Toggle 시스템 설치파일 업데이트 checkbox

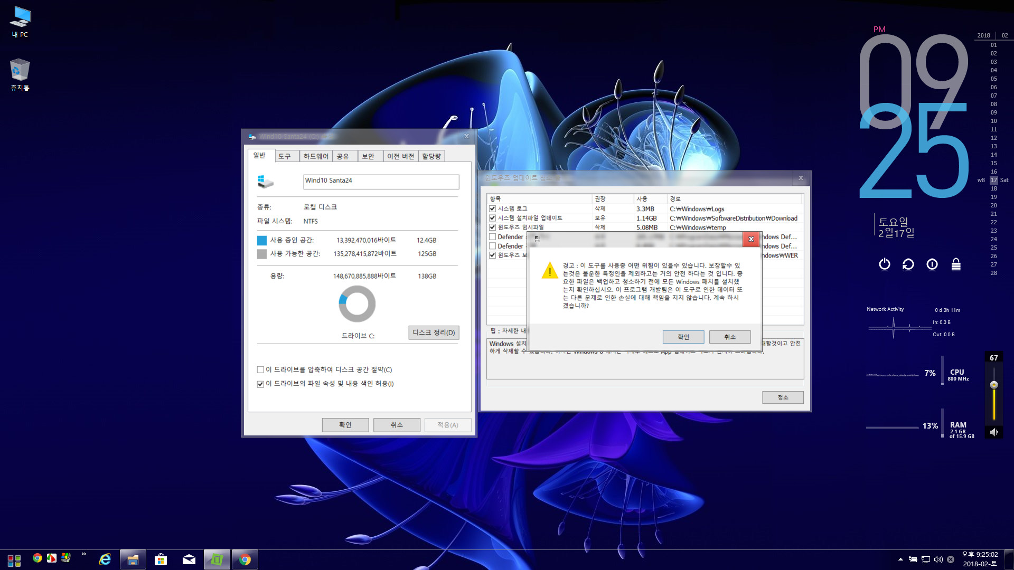click(492, 218)
